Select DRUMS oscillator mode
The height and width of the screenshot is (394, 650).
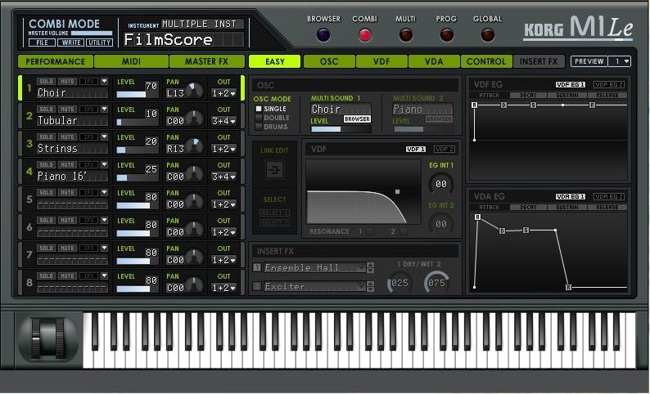[x=259, y=127]
